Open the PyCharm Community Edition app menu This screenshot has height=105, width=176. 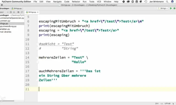pos(16,2)
